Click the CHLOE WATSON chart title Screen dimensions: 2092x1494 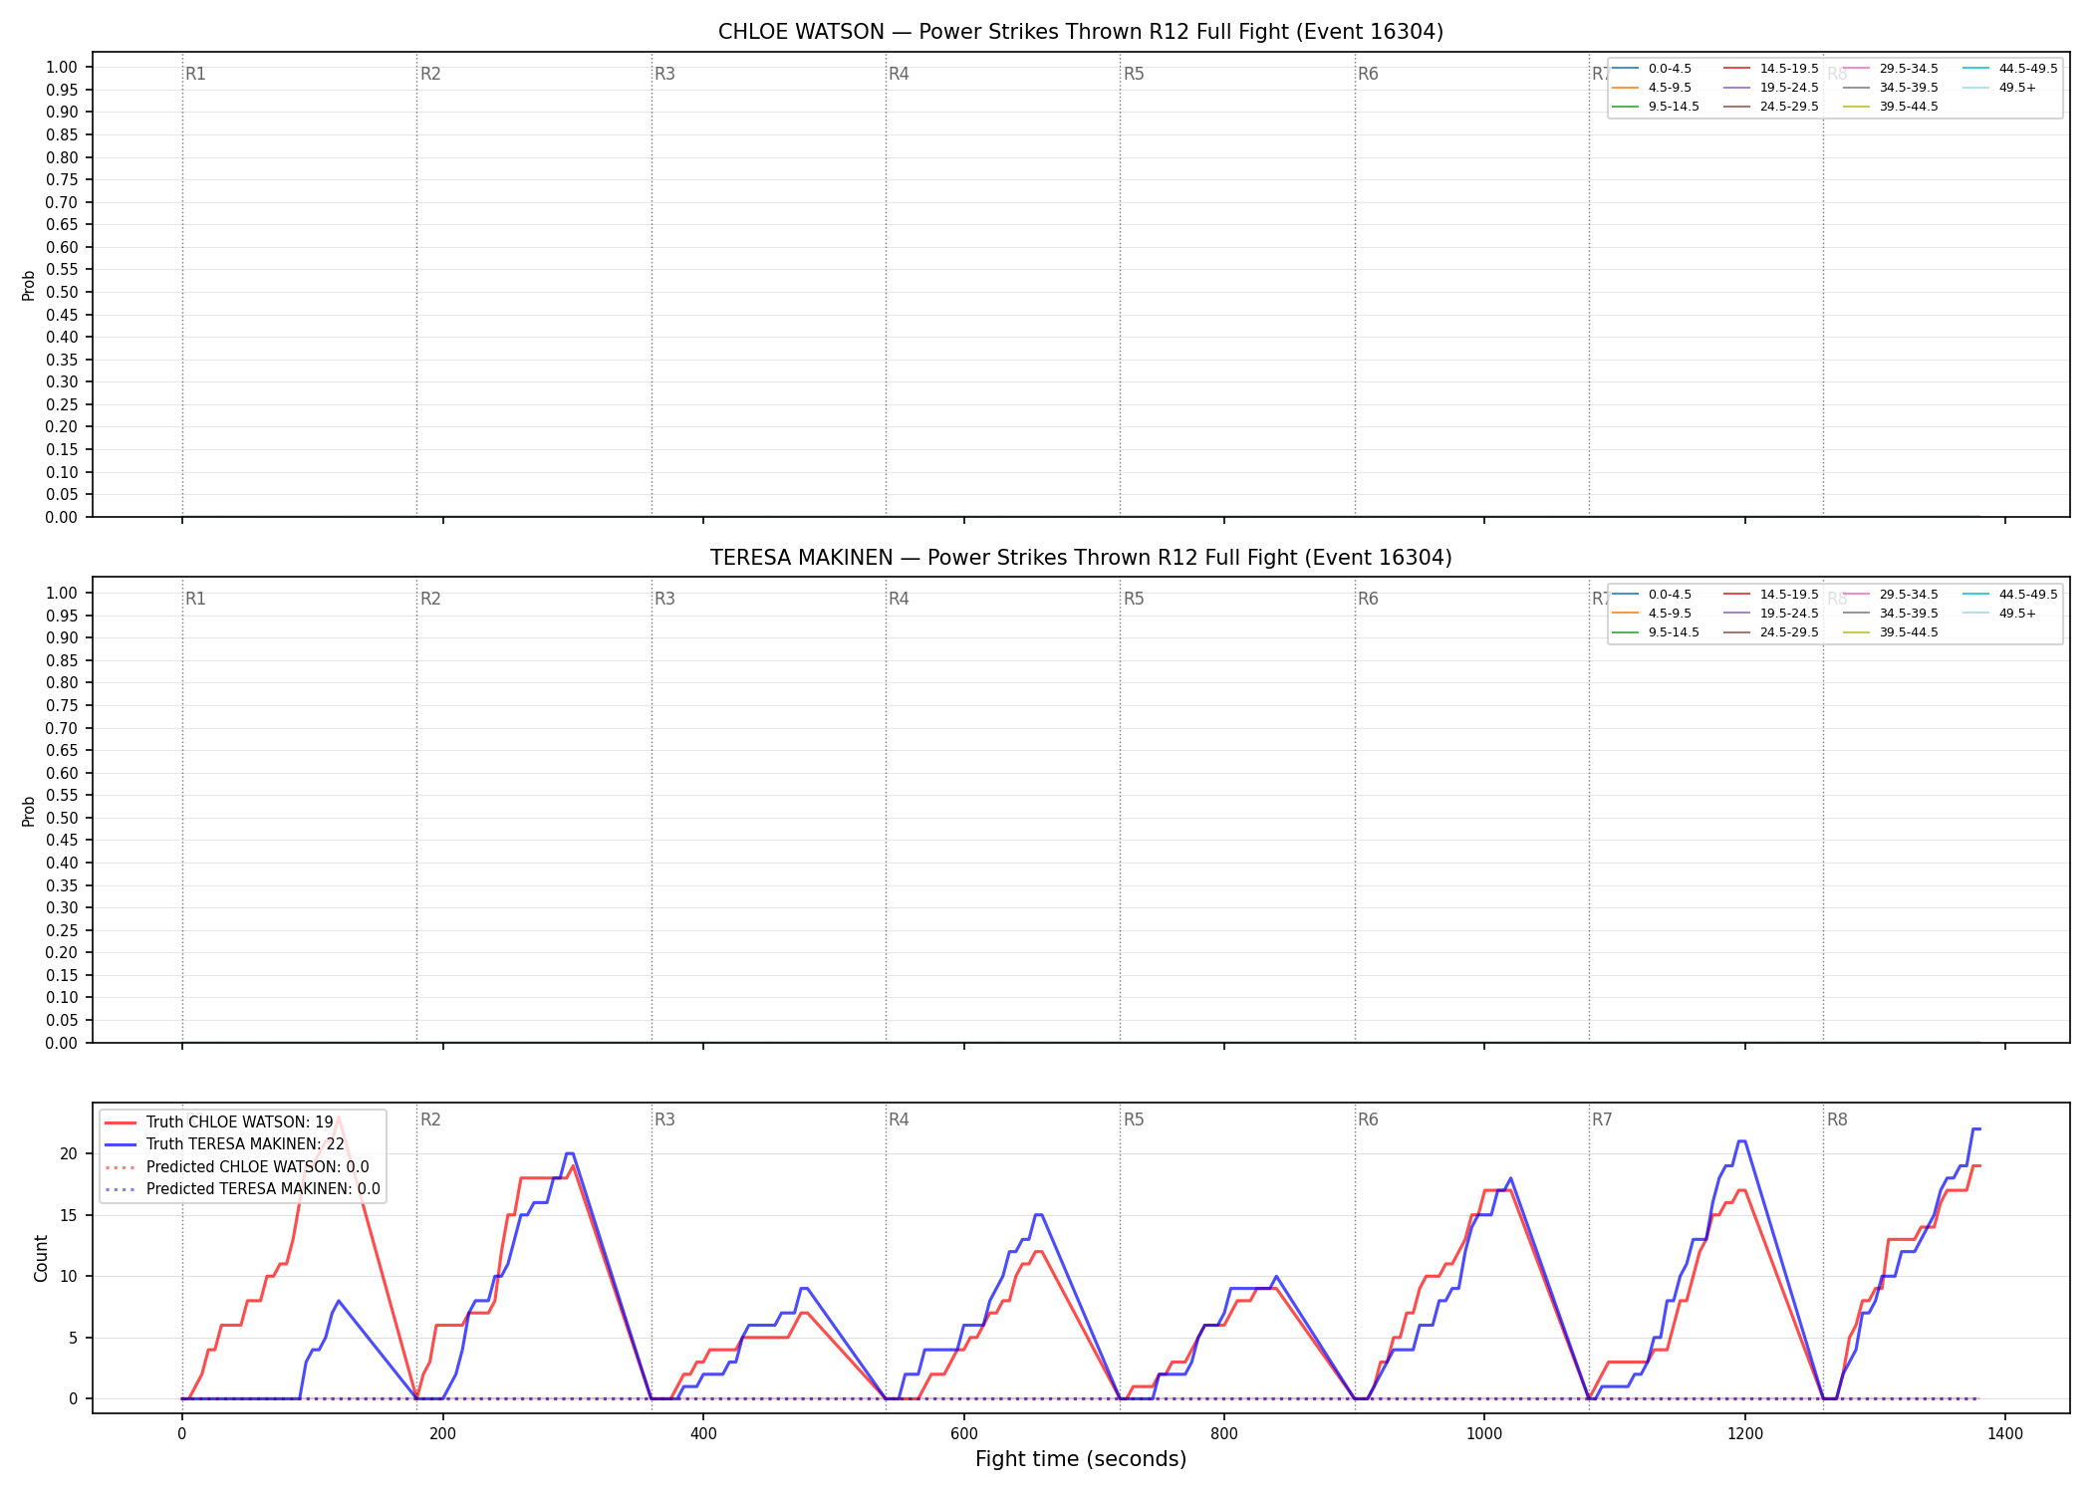1081,32
